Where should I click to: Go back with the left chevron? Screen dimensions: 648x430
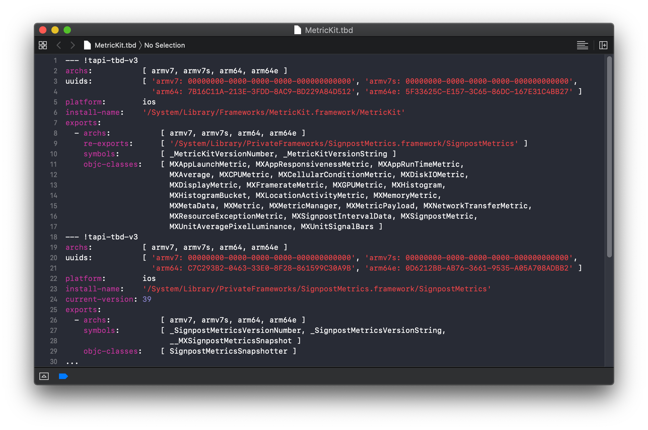[59, 45]
